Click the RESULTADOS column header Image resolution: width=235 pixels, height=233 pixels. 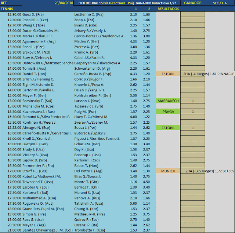pos(168,9)
